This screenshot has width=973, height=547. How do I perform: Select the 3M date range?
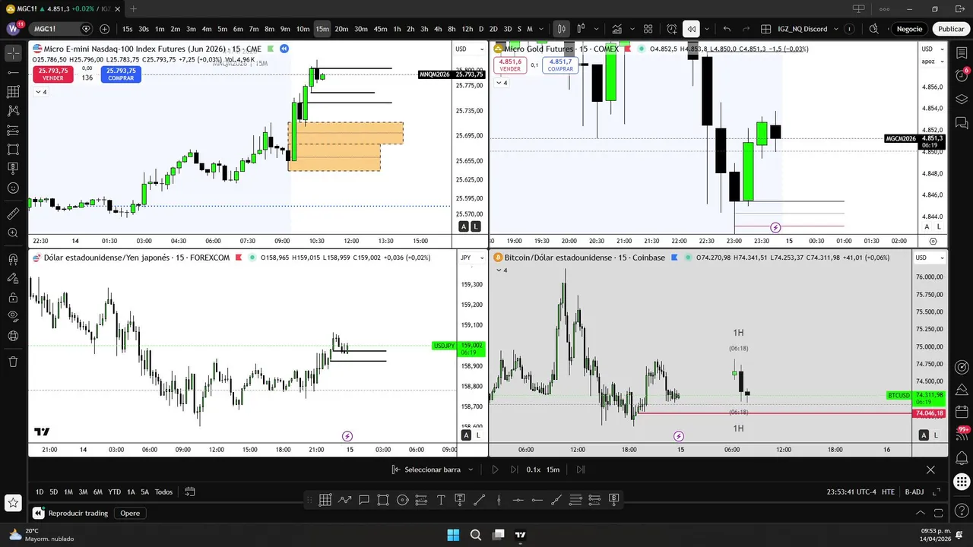click(x=83, y=492)
